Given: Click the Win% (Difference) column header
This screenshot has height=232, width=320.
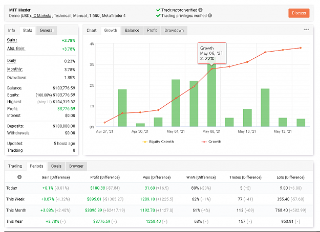Looking at the screenshot, I should point(201,177).
